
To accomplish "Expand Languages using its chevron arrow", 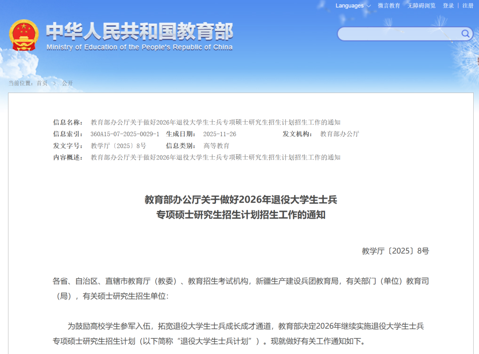I will (x=368, y=6).
